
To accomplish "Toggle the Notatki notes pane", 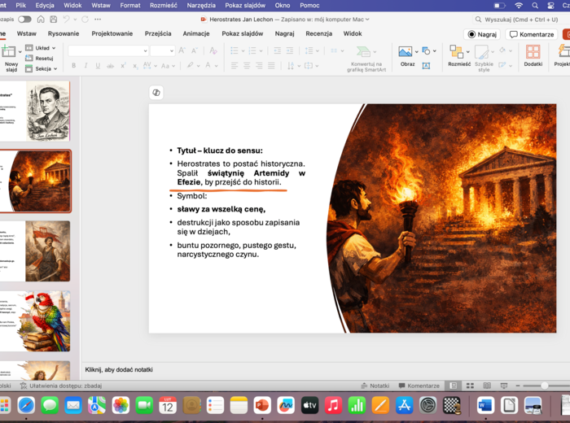I will [x=375, y=386].
